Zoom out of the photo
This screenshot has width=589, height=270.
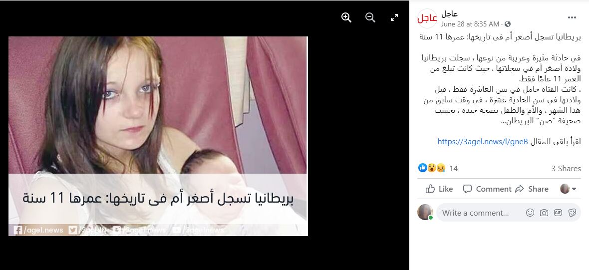[x=370, y=17]
